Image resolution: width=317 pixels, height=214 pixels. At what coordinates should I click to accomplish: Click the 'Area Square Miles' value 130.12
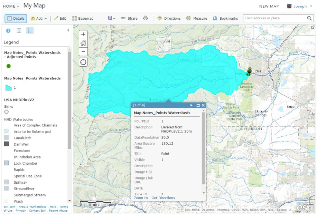point(167,144)
